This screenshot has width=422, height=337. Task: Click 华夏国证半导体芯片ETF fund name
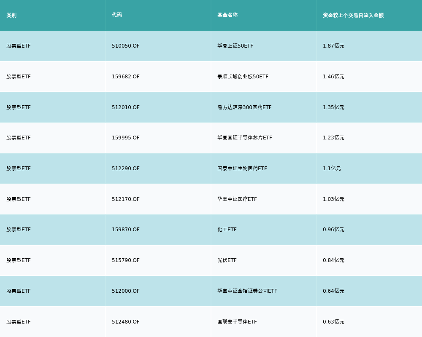coord(245,138)
